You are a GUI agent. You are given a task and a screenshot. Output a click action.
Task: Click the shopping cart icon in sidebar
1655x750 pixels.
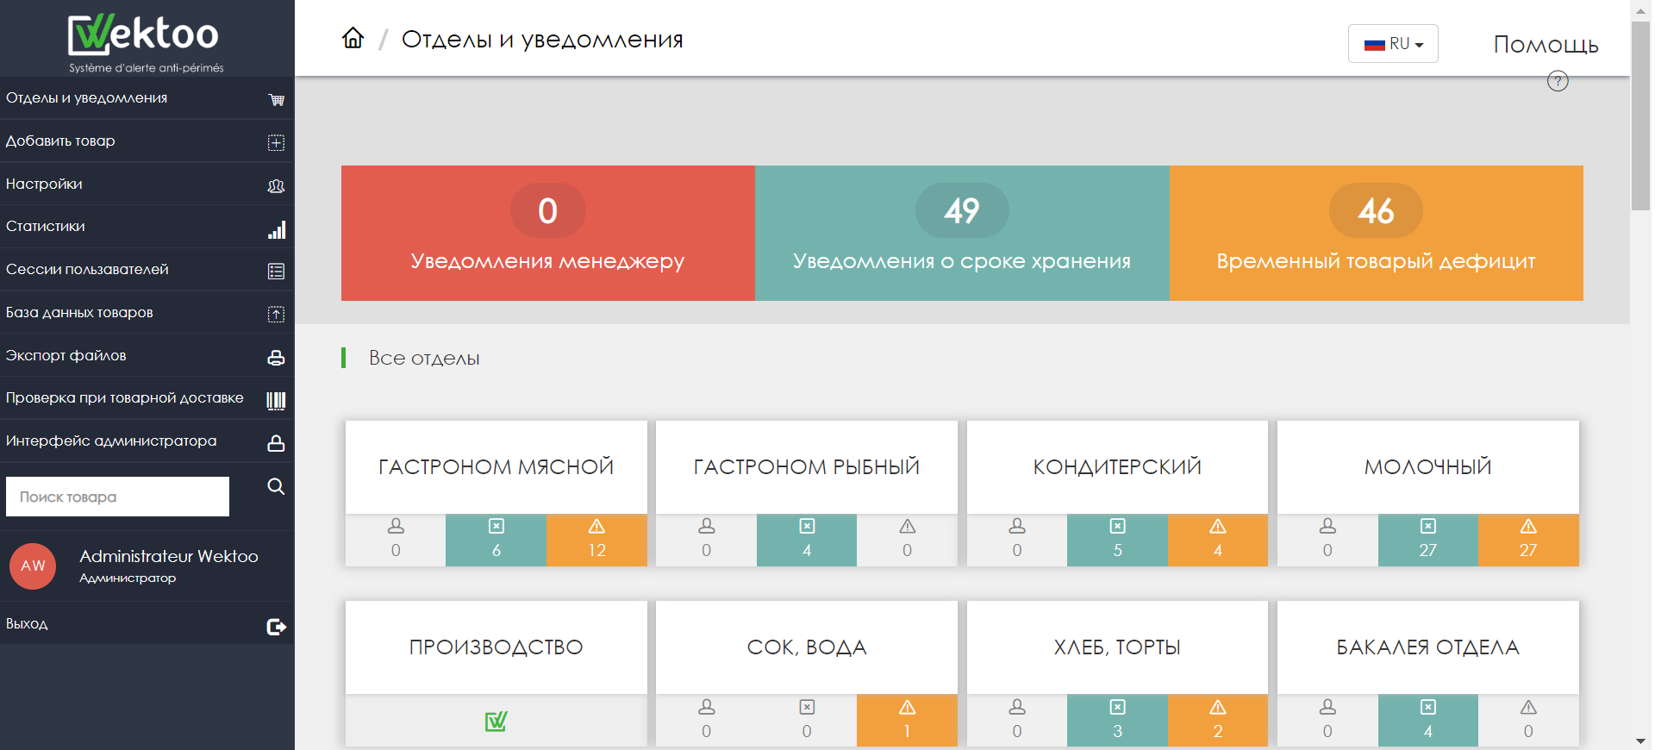point(276,100)
